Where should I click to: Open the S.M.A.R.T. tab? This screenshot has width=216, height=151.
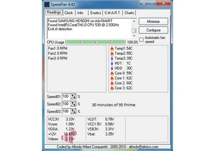113,13
